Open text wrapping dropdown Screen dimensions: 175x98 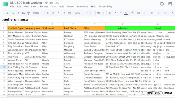[167, 13]
